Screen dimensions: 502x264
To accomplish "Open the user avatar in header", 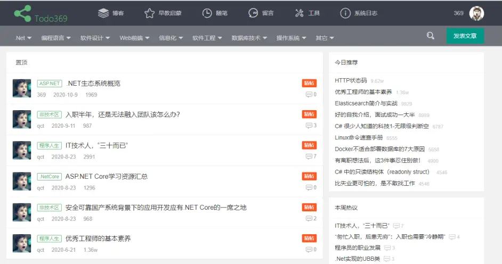I will pyautogui.click(x=476, y=13).
